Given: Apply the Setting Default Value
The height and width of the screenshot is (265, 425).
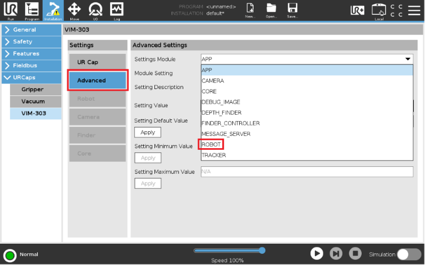Looking at the screenshot, I should coord(148,132).
